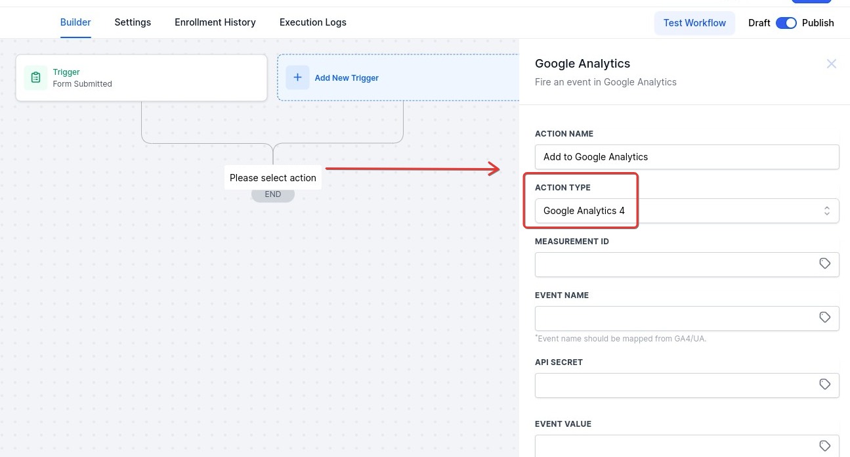Click the Form Submitted trigger clipboard icon
The image size is (850, 457).
tap(36, 77)
